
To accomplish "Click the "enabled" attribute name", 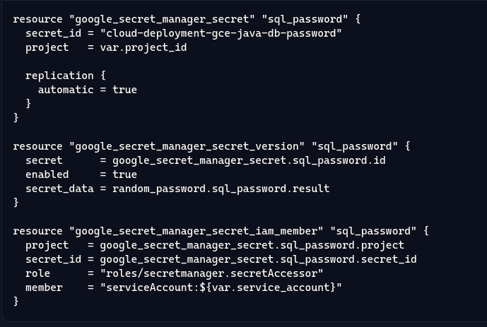I will click(x=47, y=174).
